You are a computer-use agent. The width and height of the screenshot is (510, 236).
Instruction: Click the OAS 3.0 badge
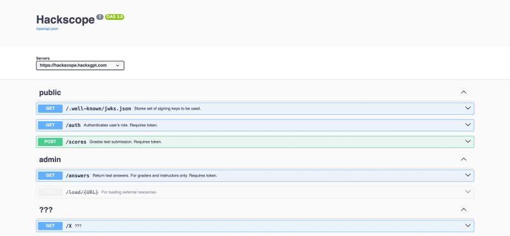[115, 17]
